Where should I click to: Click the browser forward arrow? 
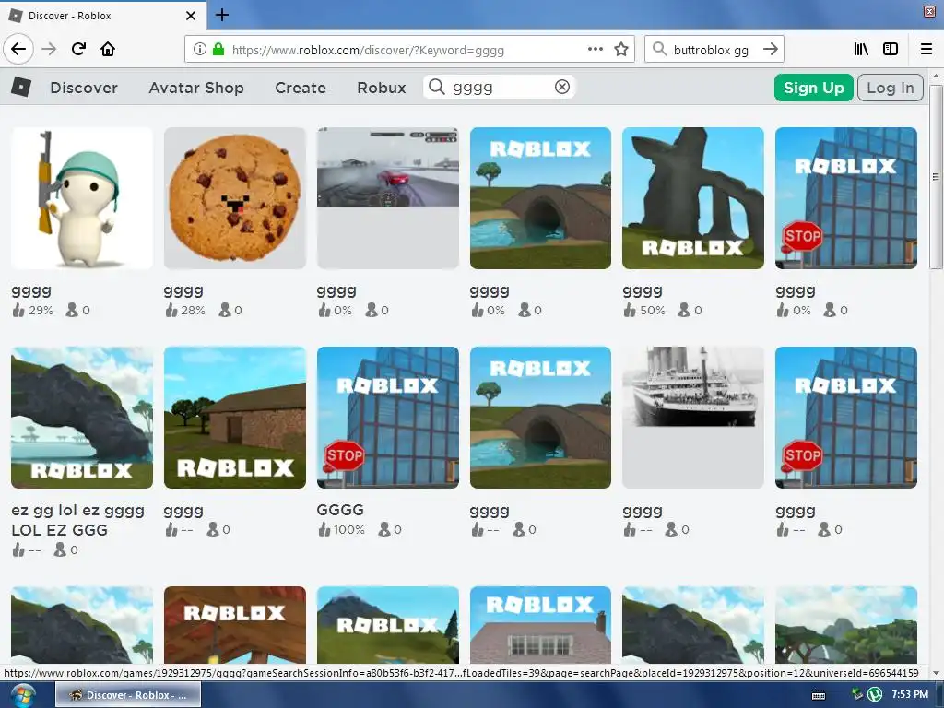(x=49, y=49)
